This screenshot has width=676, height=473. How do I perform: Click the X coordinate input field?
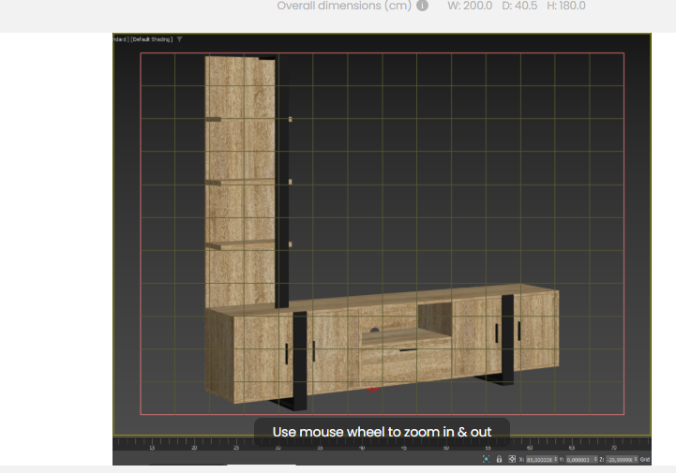538,459
